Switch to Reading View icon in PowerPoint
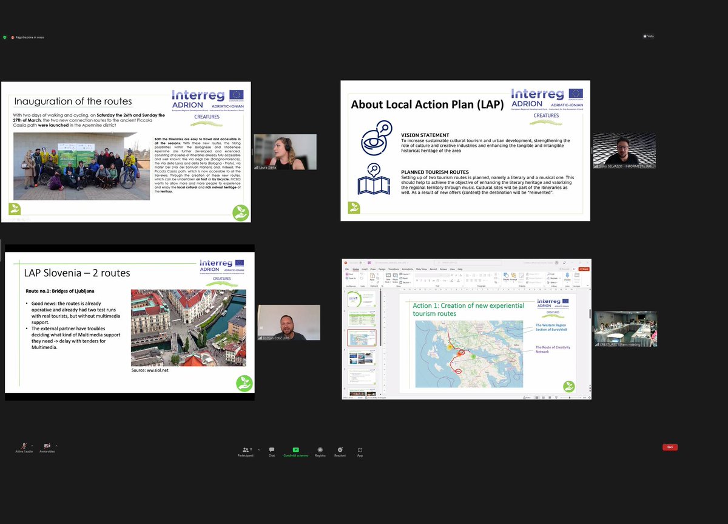The height and width of the screenshot is (524, 728). click(550, 398)
